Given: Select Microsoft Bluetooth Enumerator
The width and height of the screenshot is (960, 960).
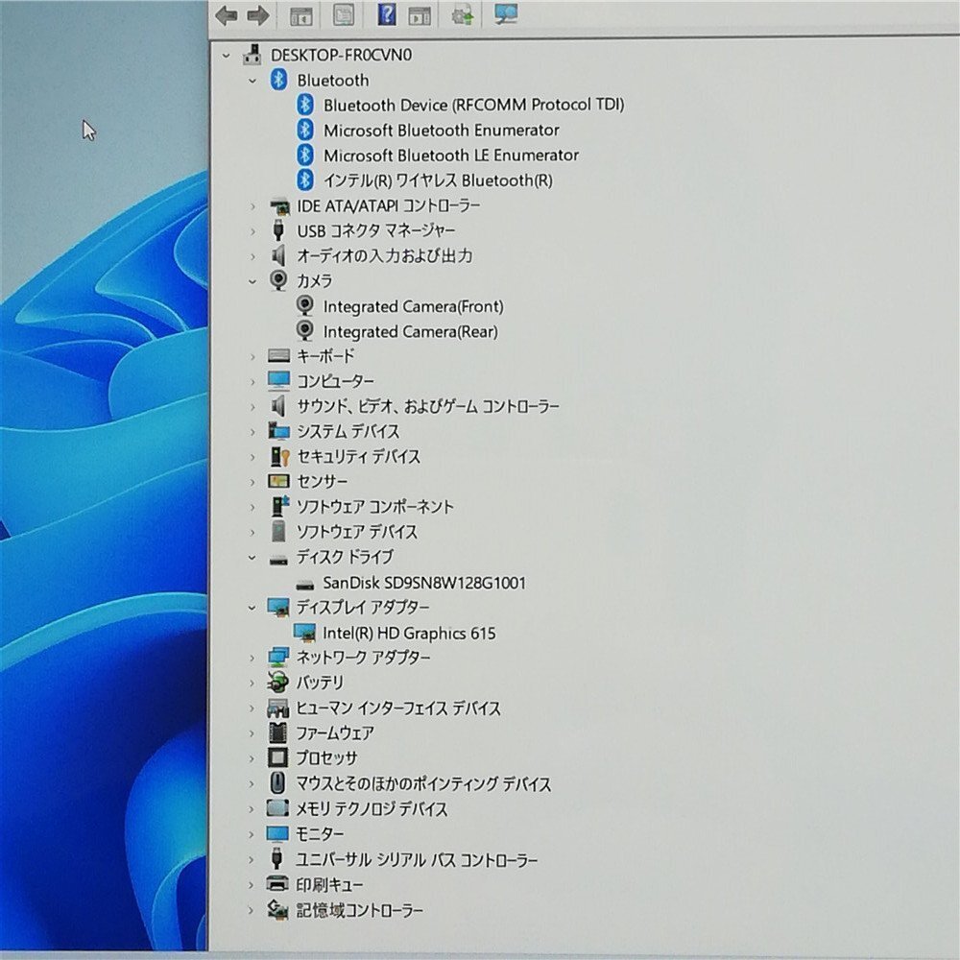Looking at the screenshot, I should (x=442, y=130).
